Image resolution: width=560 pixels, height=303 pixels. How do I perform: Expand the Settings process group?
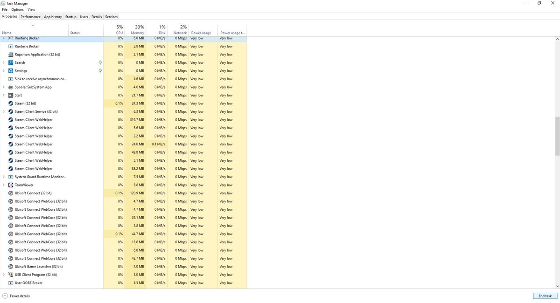click(4, 71)
